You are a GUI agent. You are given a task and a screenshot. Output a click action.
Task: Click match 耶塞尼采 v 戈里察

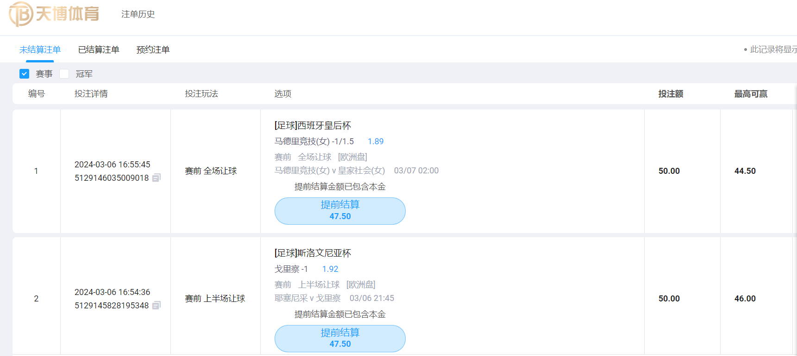pos(308,298)
